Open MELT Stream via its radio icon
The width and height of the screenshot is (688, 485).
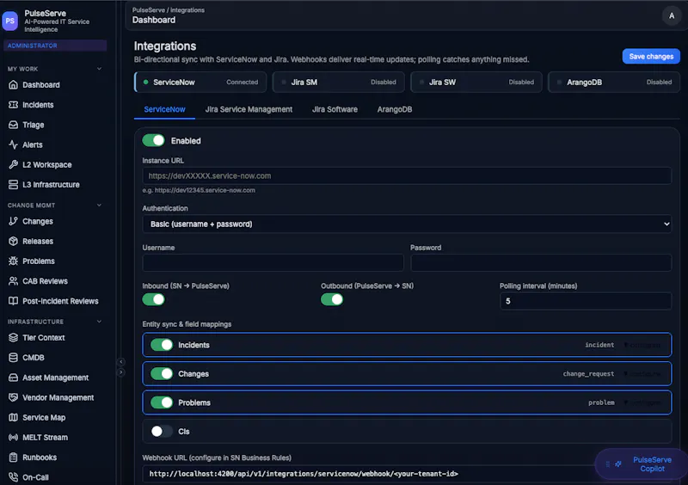coord(13,438)
